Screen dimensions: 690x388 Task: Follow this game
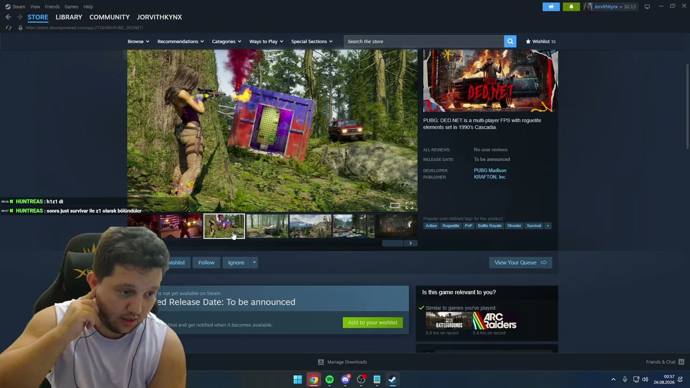pyautogui.click(x=206, y=262)
